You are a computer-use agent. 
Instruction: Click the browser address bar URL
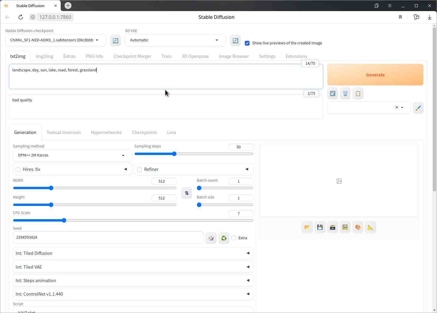point(55,17)
